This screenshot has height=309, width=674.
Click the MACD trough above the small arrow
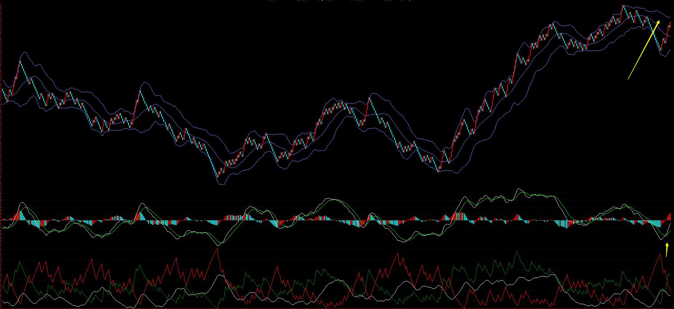coord(662,239)
